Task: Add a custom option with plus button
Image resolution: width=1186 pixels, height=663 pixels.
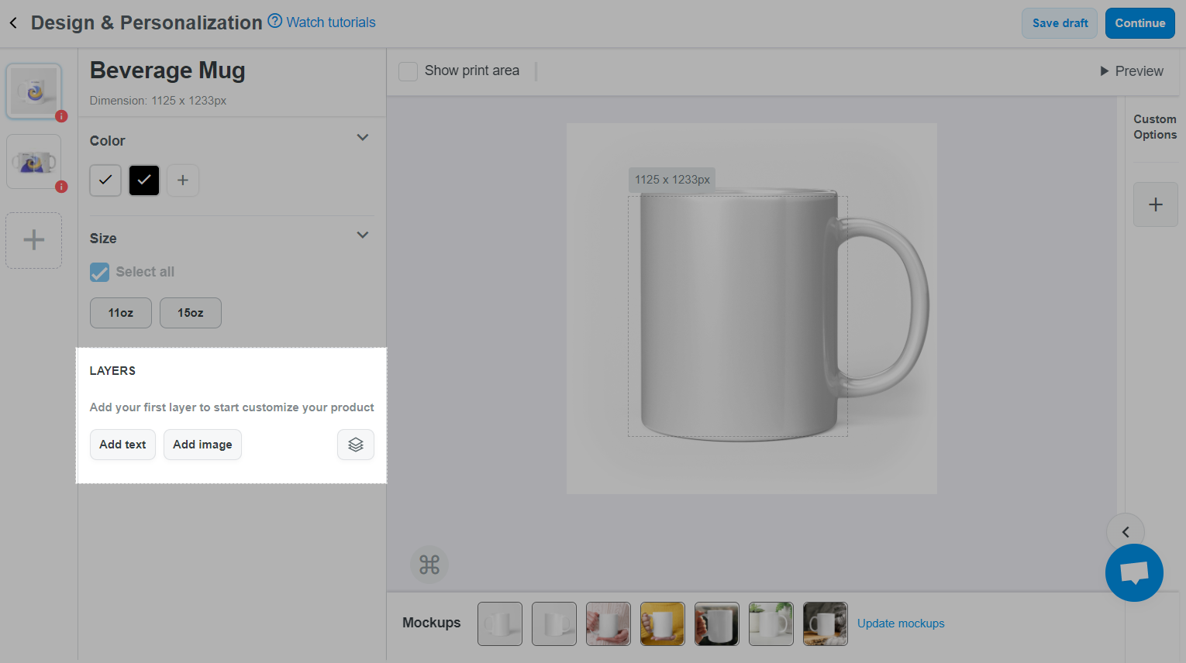Action: [1156, 204]
